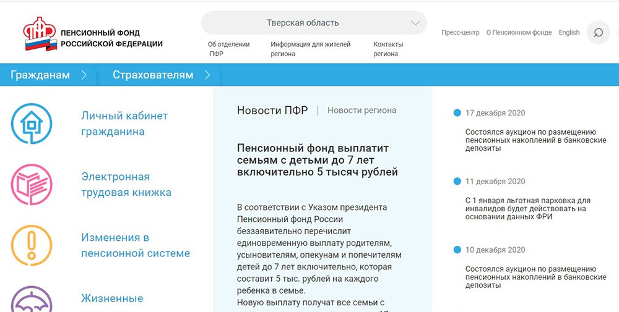Open О Пенсионном фонде page

pos(519,32)
